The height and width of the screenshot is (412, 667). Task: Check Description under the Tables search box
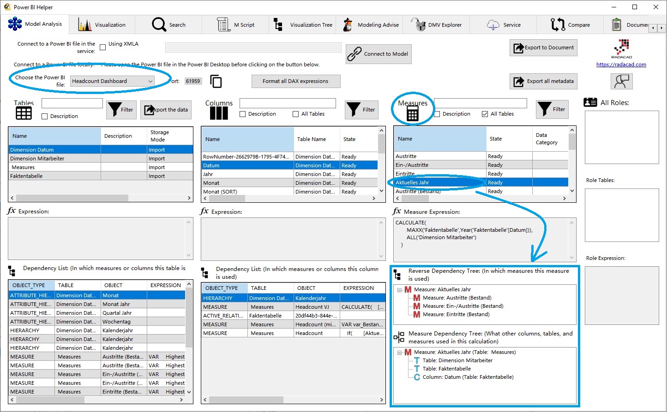click(43, 116)
